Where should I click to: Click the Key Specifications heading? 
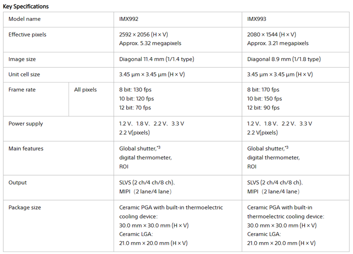(26, 7)
